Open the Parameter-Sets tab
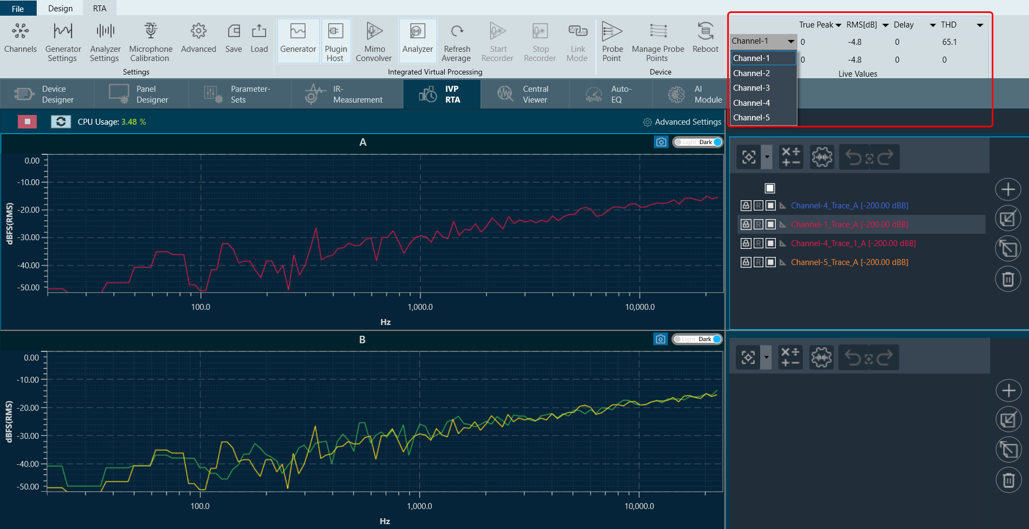 pos(240,94)
